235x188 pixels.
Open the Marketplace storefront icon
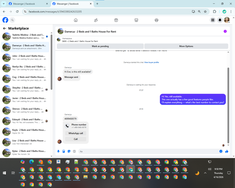tap(136, 20)
